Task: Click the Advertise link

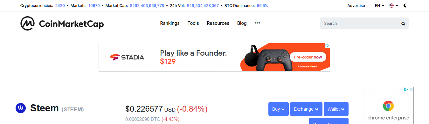Action: click(356, 6)
